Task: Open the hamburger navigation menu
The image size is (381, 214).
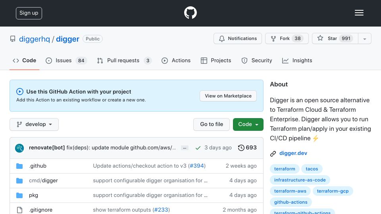Action: (x=359, y=13)
